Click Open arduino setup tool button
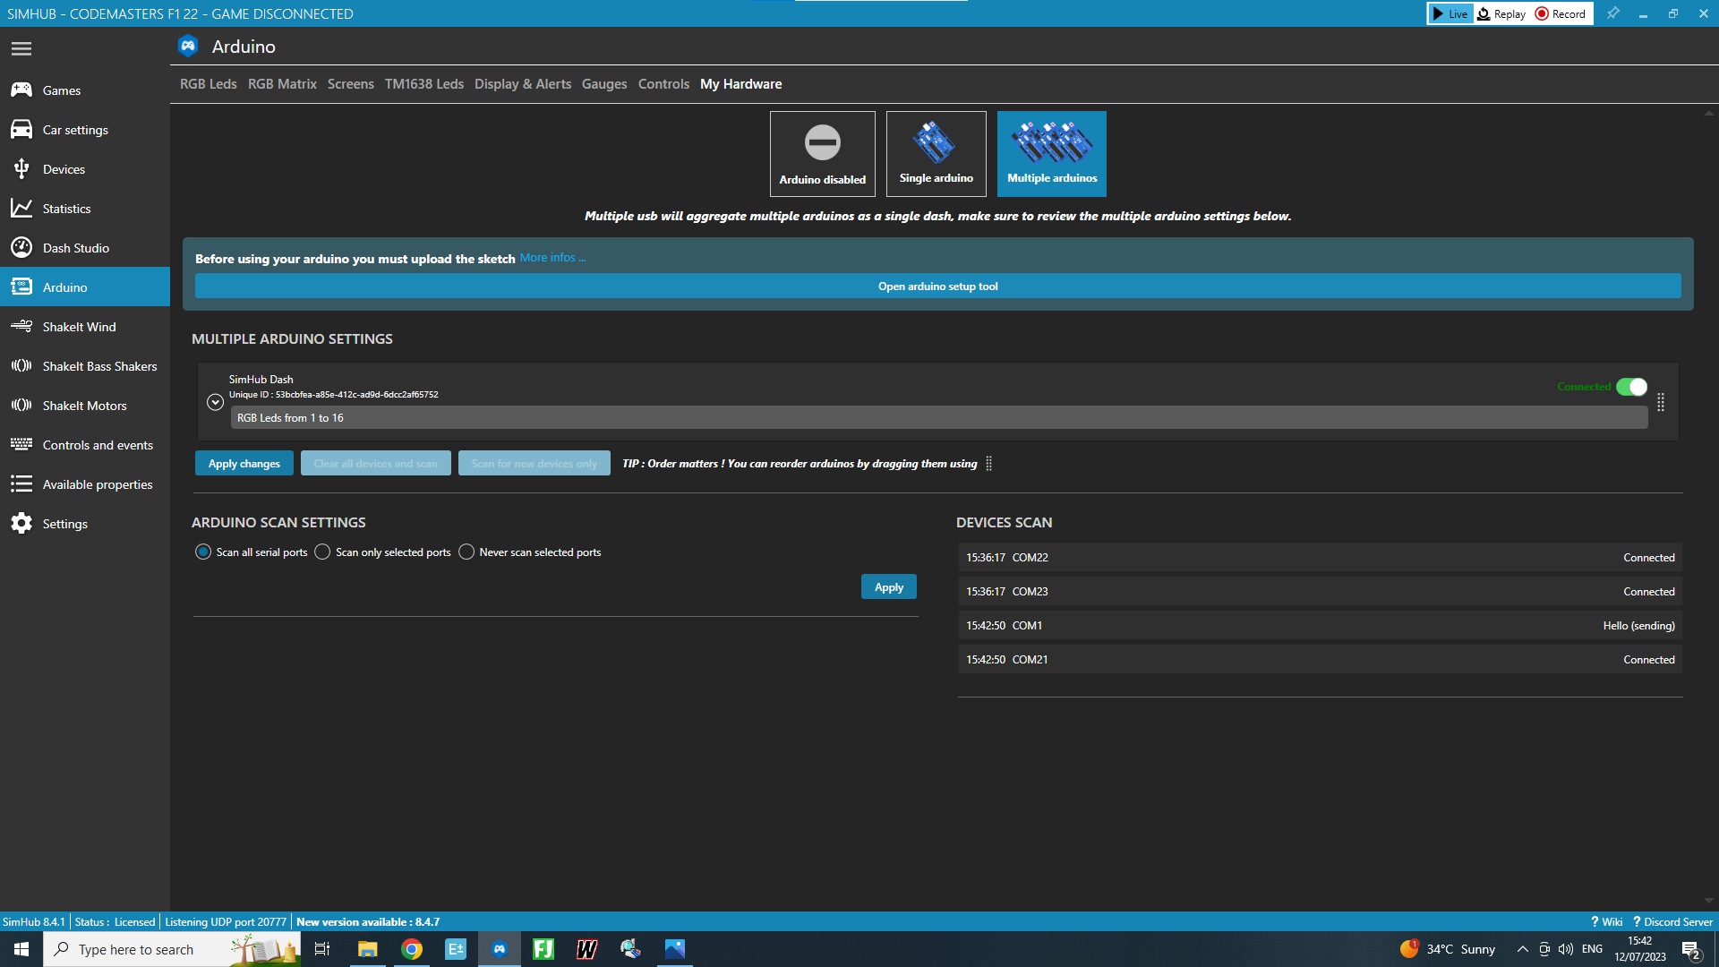This screenshot has height=967, width=1719. tap(937, 287)
